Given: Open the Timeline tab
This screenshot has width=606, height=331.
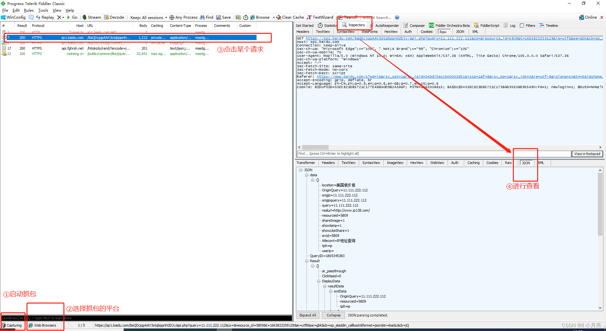Looking at the screenshot, I should coord(549,26).
